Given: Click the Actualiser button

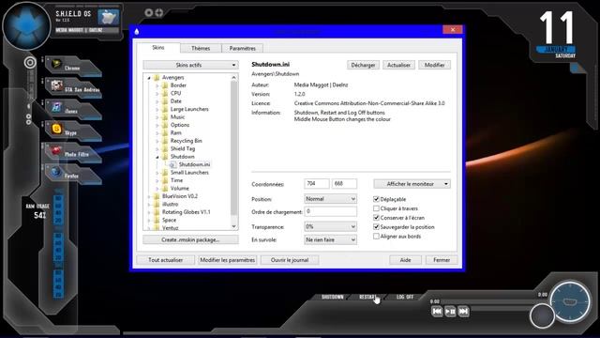Looking at the screenshot, I should coord(398,65).
